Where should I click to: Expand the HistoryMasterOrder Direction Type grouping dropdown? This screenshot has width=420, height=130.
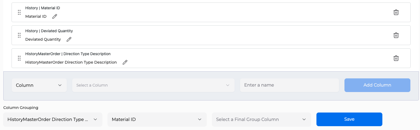tap(53, 119)
